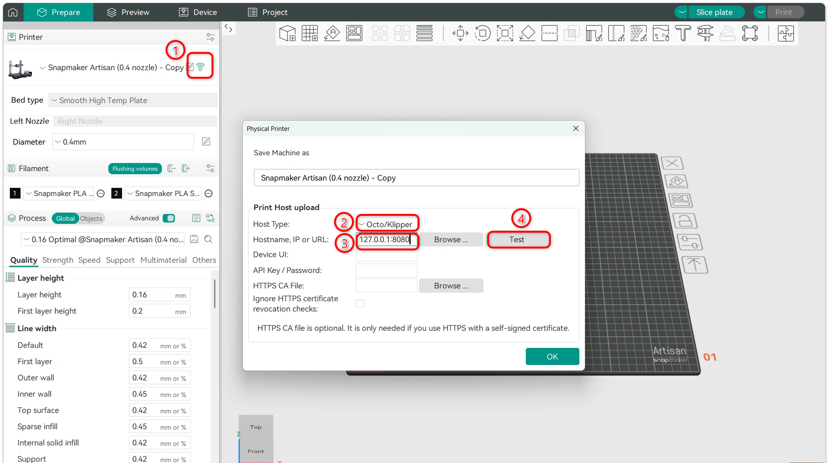Click the settings panel vertical scrollbar
The width and height of the screenshot is (829, 463).
pyautogui.click(x=215, y=294)
